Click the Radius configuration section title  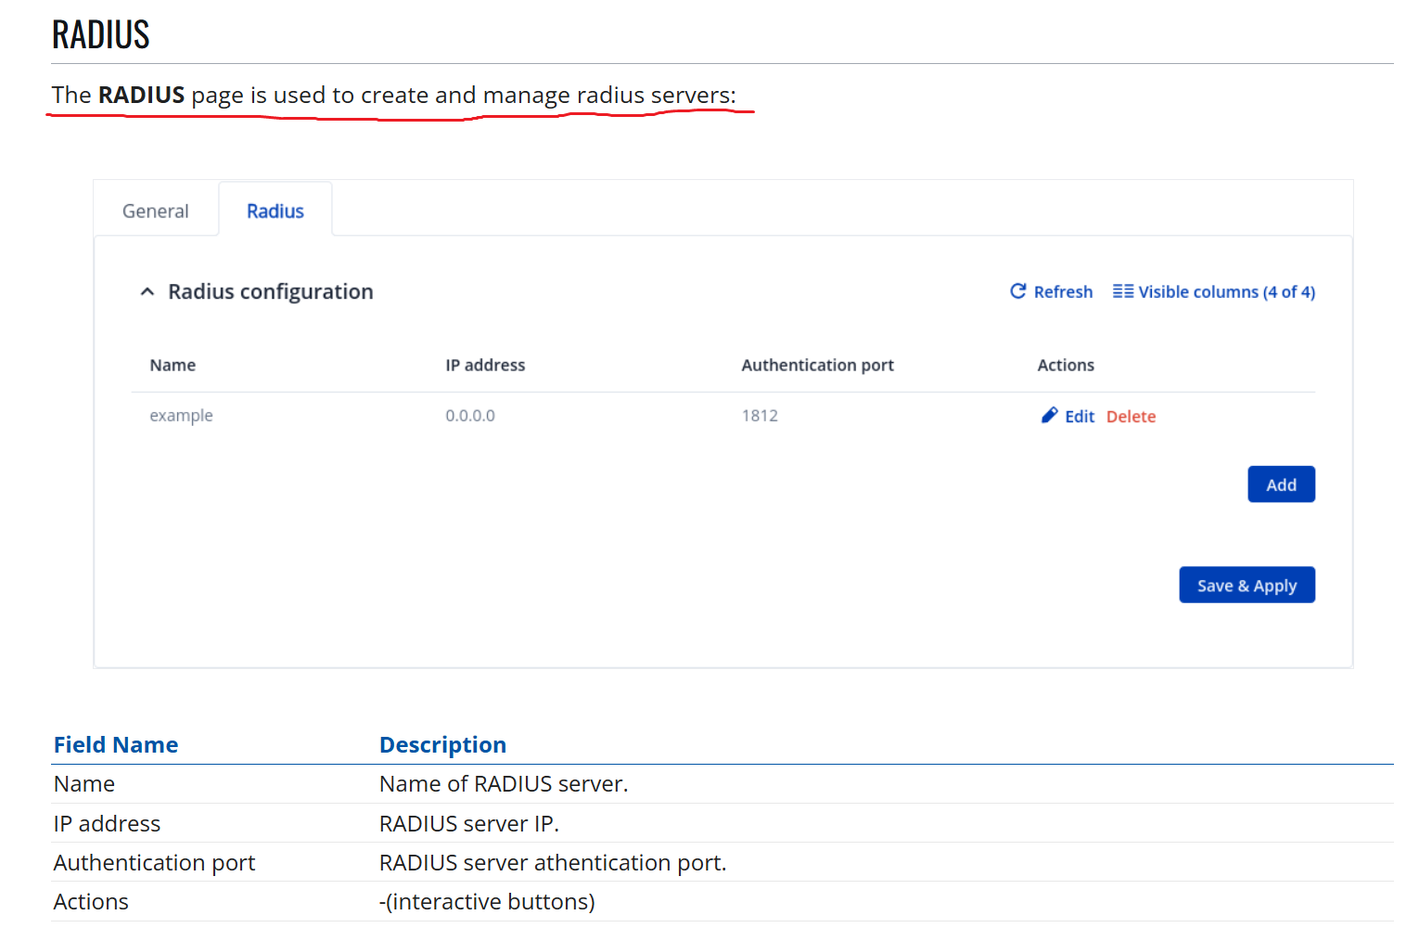pos(271,292)
